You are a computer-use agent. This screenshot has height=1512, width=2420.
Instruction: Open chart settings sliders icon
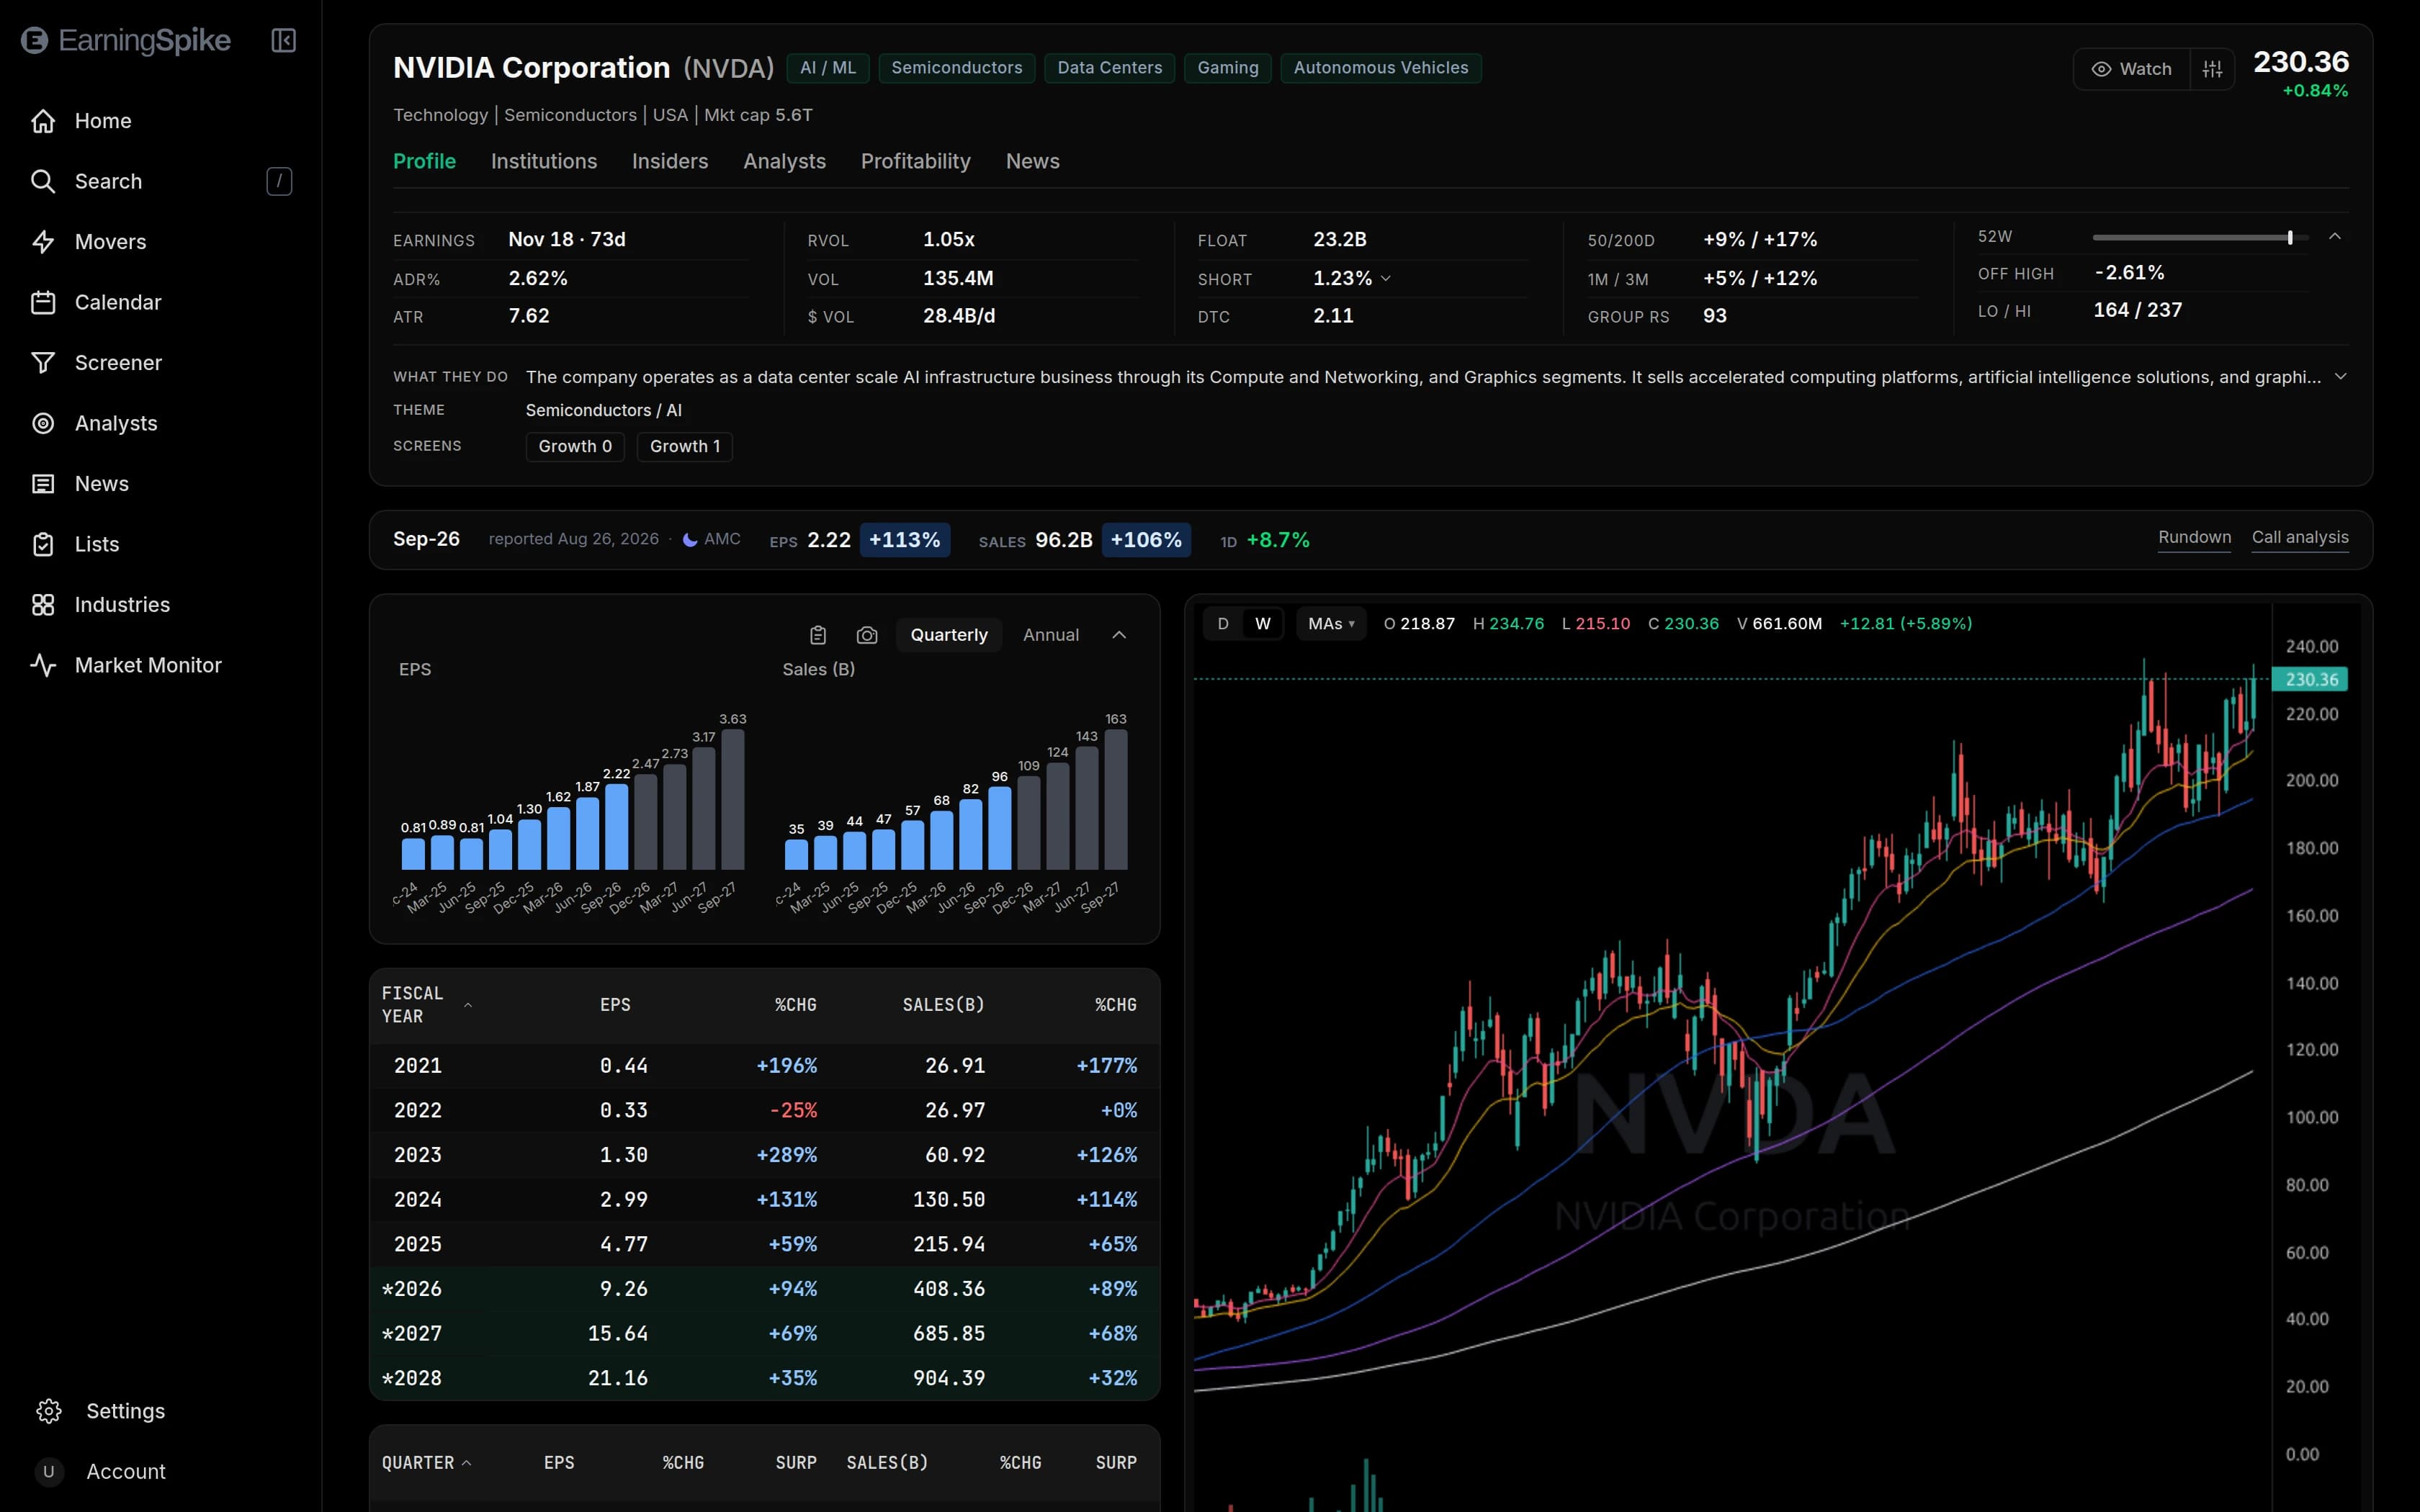pos(2212,69)
